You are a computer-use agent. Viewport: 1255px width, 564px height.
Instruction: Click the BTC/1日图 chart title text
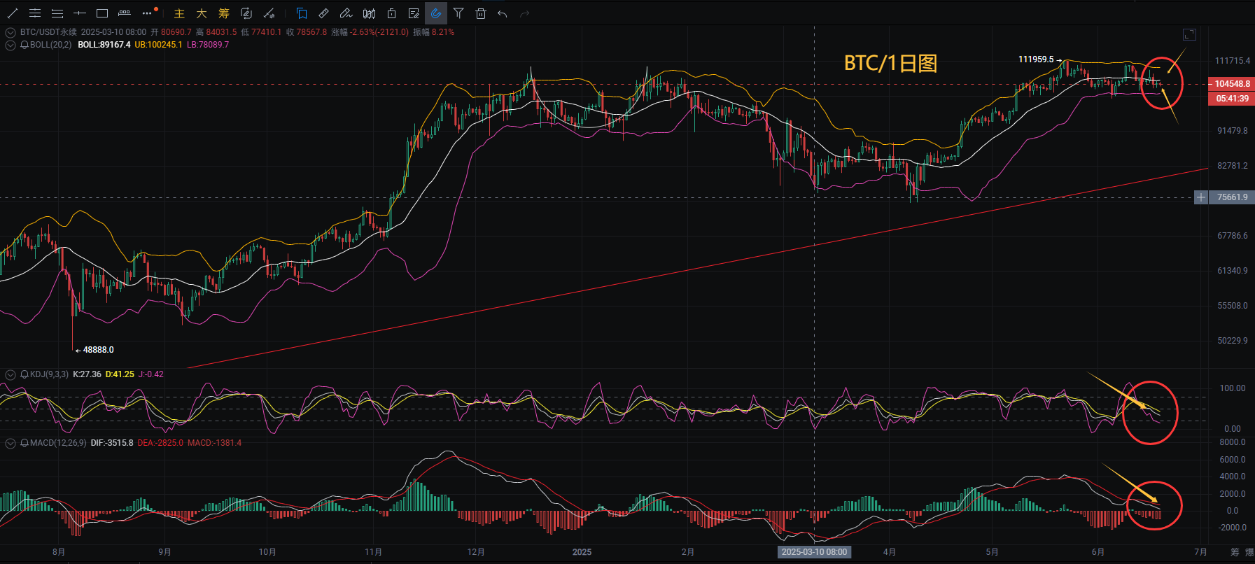890,63
